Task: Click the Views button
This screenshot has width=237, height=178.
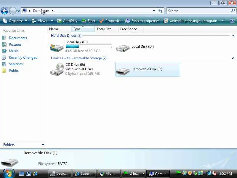Action: coord(39,21)
